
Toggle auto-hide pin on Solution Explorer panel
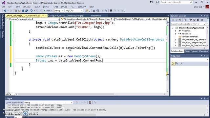coord(204,16)
